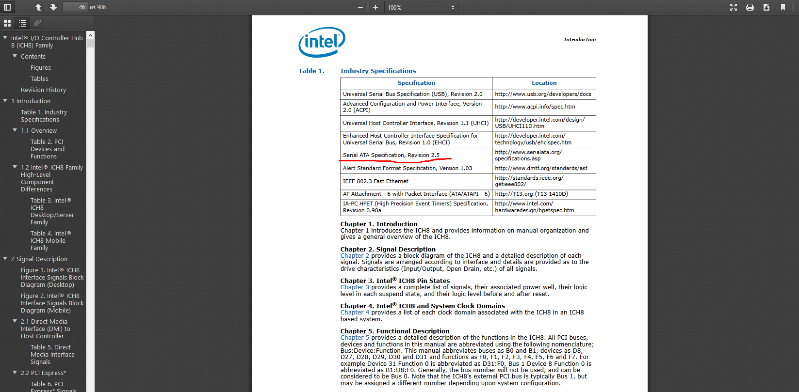Go to the next page arrow

pyautogui.click(x=53, y=7)
